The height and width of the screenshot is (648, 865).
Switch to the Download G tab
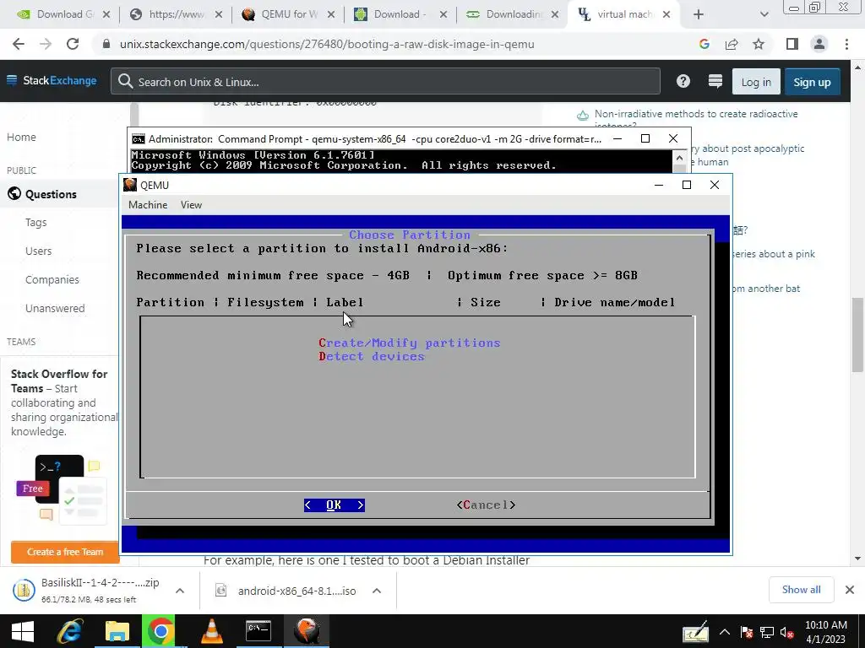[63, 14]
